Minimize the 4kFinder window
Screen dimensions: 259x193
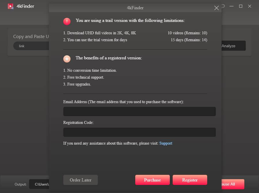pyautogui.click(x=232, y=6)
